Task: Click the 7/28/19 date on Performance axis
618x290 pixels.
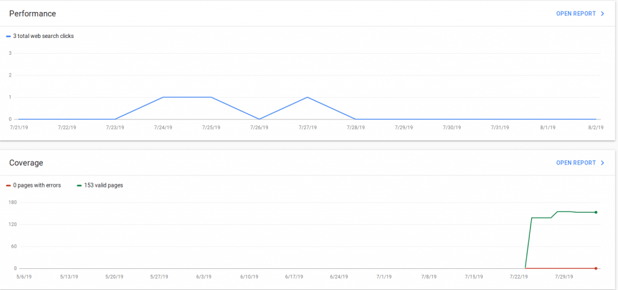Action: 355,127
